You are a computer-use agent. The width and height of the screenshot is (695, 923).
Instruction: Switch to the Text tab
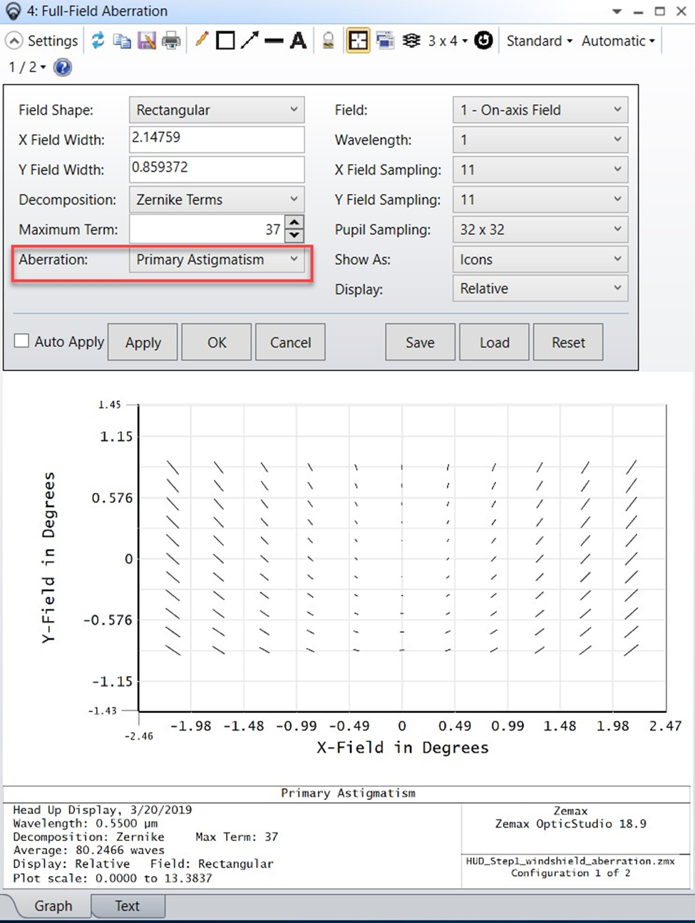point(127,905)
